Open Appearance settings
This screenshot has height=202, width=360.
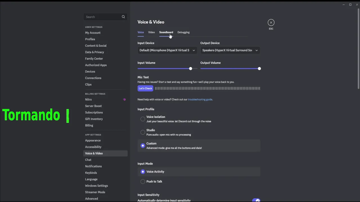point(93,141)
